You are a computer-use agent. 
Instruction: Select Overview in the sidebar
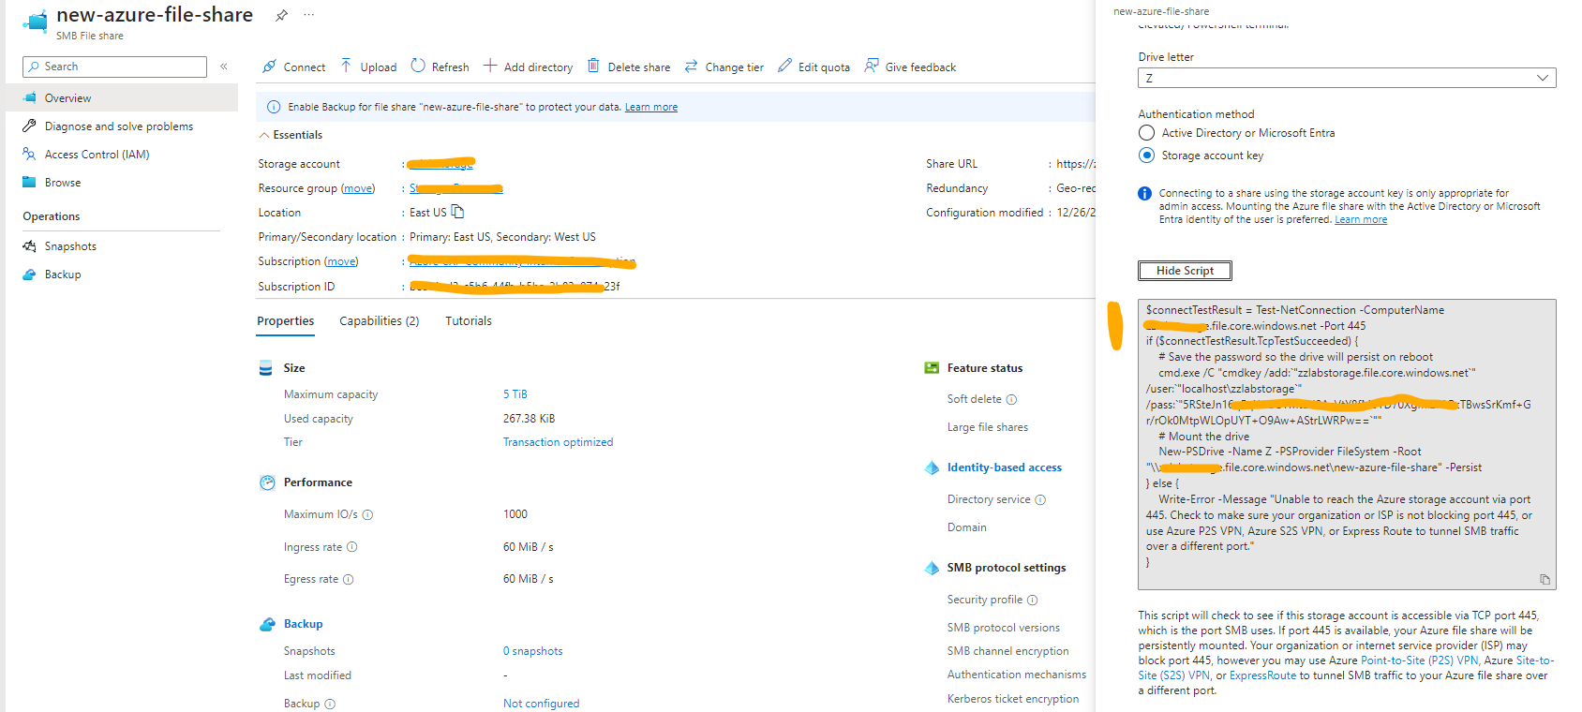122,97
